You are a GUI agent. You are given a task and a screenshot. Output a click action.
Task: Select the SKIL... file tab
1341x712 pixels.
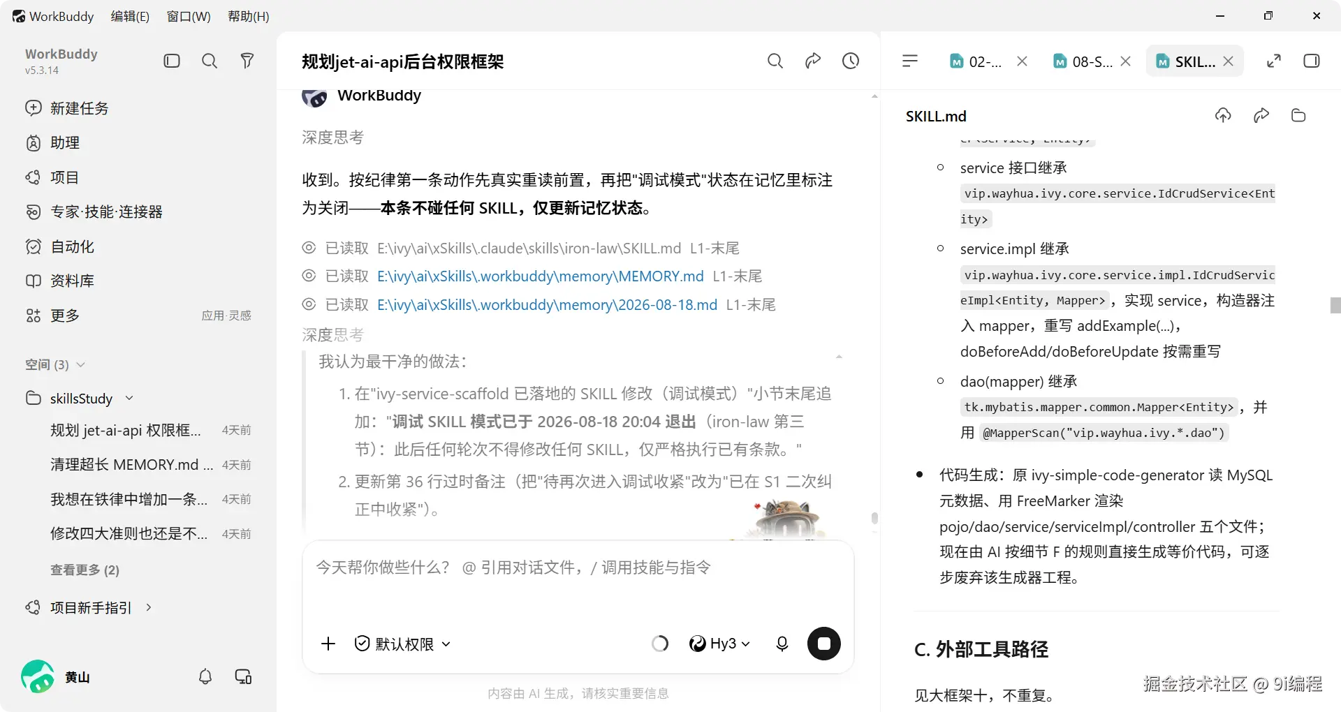(1186, 61)
